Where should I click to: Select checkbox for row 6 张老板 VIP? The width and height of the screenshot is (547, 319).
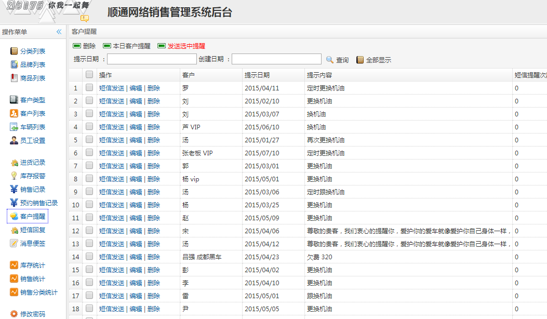(89, 153)
